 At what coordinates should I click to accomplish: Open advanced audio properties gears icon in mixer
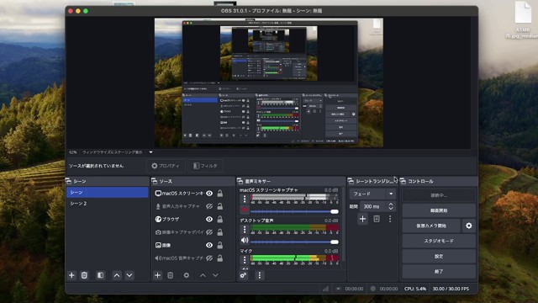point(243,275)
